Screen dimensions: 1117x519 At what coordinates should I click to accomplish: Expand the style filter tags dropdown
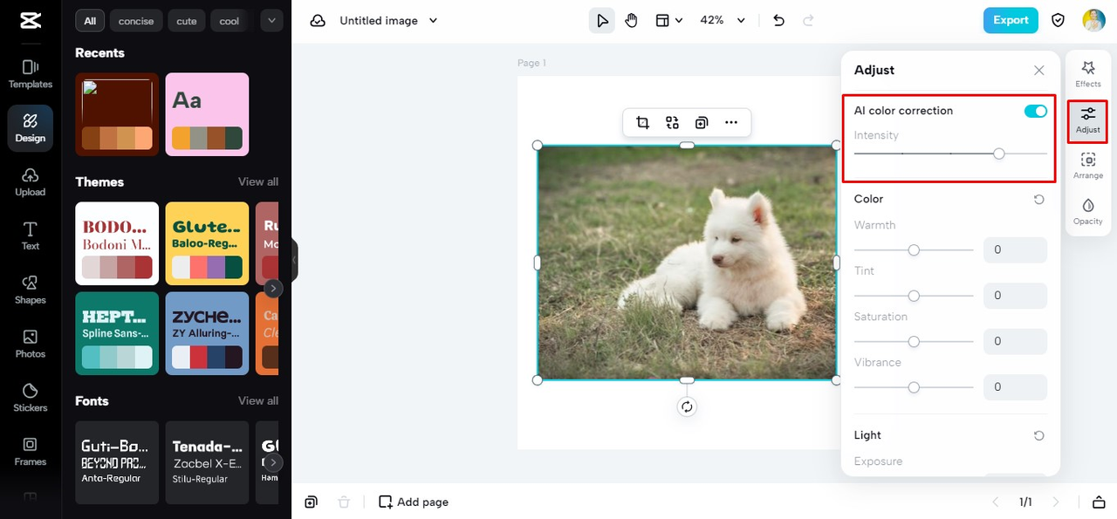click(271, 20)
